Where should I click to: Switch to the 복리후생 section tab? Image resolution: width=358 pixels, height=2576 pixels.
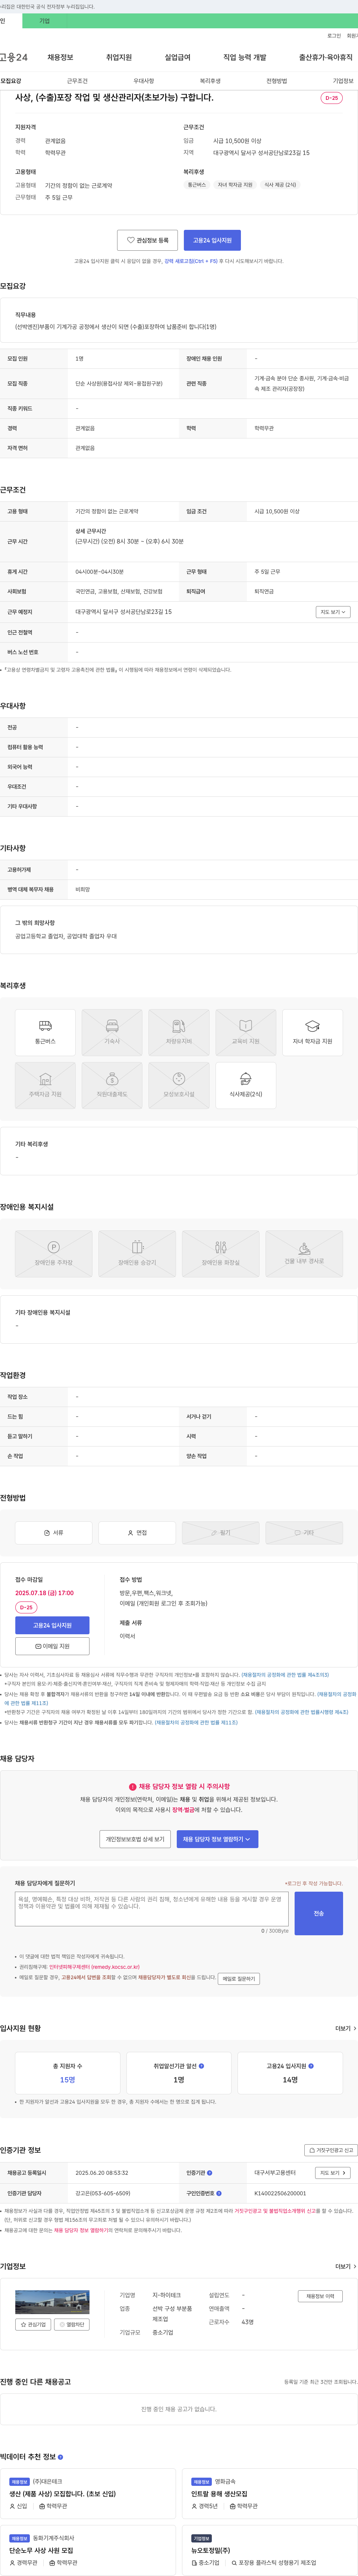coord(210,81)
